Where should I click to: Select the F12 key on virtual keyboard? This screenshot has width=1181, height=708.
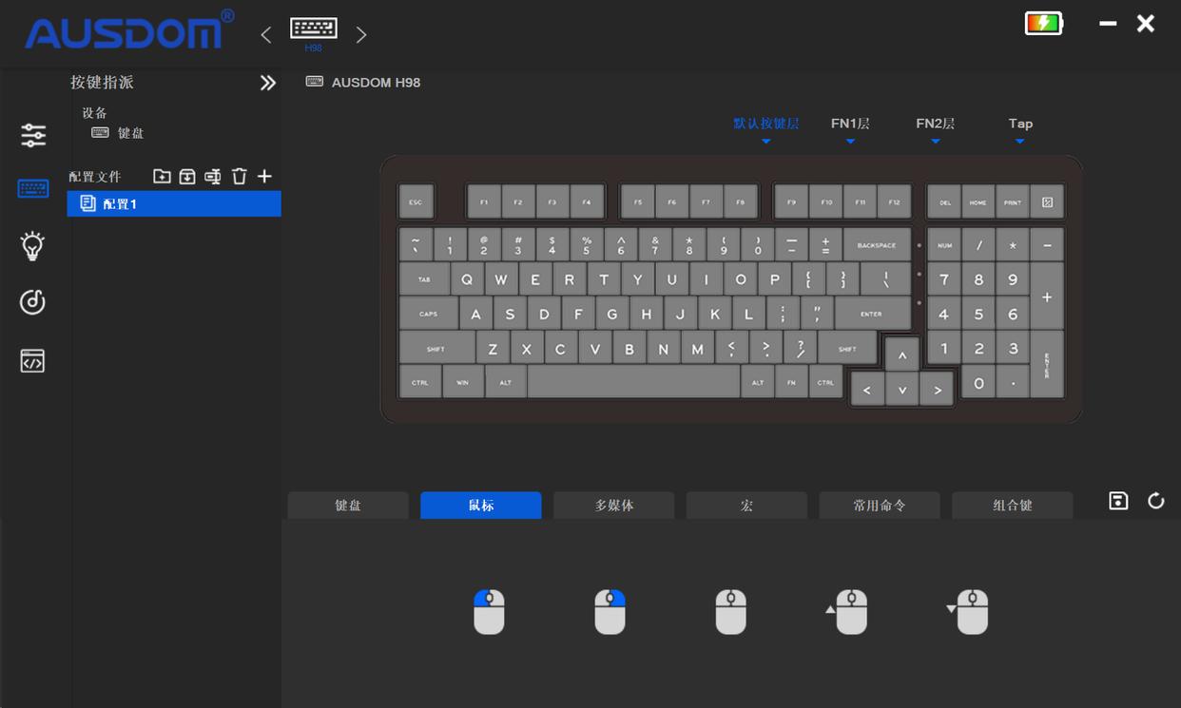point(894,201)
